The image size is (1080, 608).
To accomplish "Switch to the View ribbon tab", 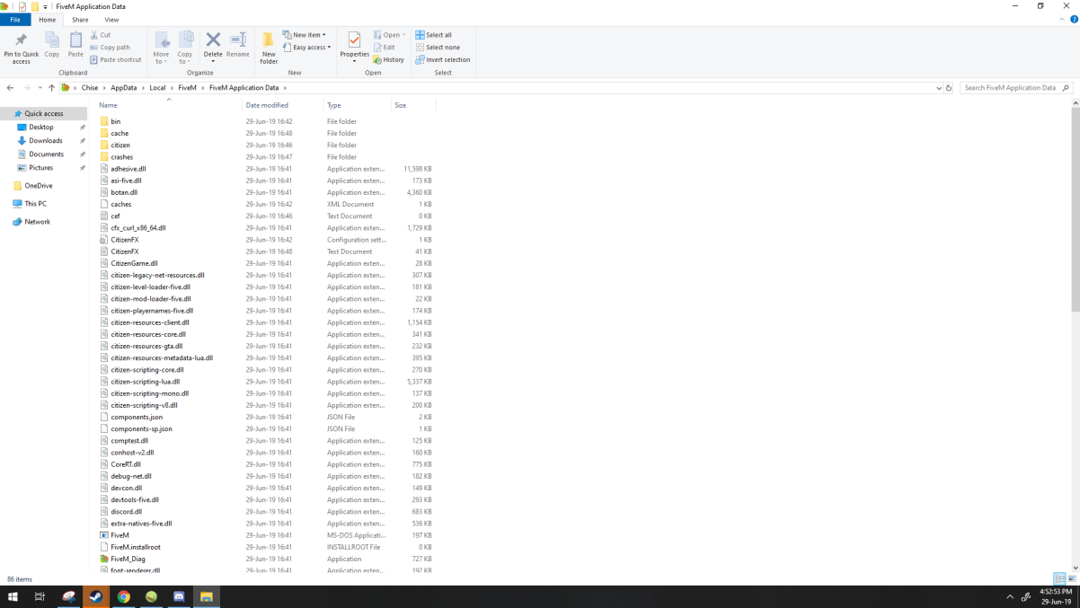I will click(111, 18).
